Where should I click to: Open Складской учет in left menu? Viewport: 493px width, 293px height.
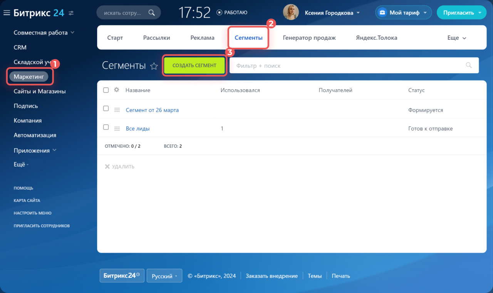32,62
